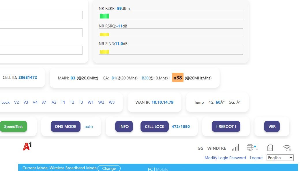Image resolution: width=307 pixels, height=171 pixels.
Task: Click the B3 main band link
Action: point(73,78)
